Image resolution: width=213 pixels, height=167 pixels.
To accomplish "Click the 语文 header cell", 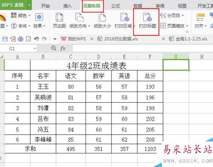I will (71, 76).
